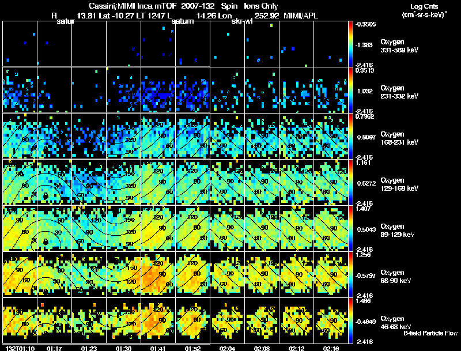Click the Oxygen 331-589 keV color bar

(x=352, y=44)
